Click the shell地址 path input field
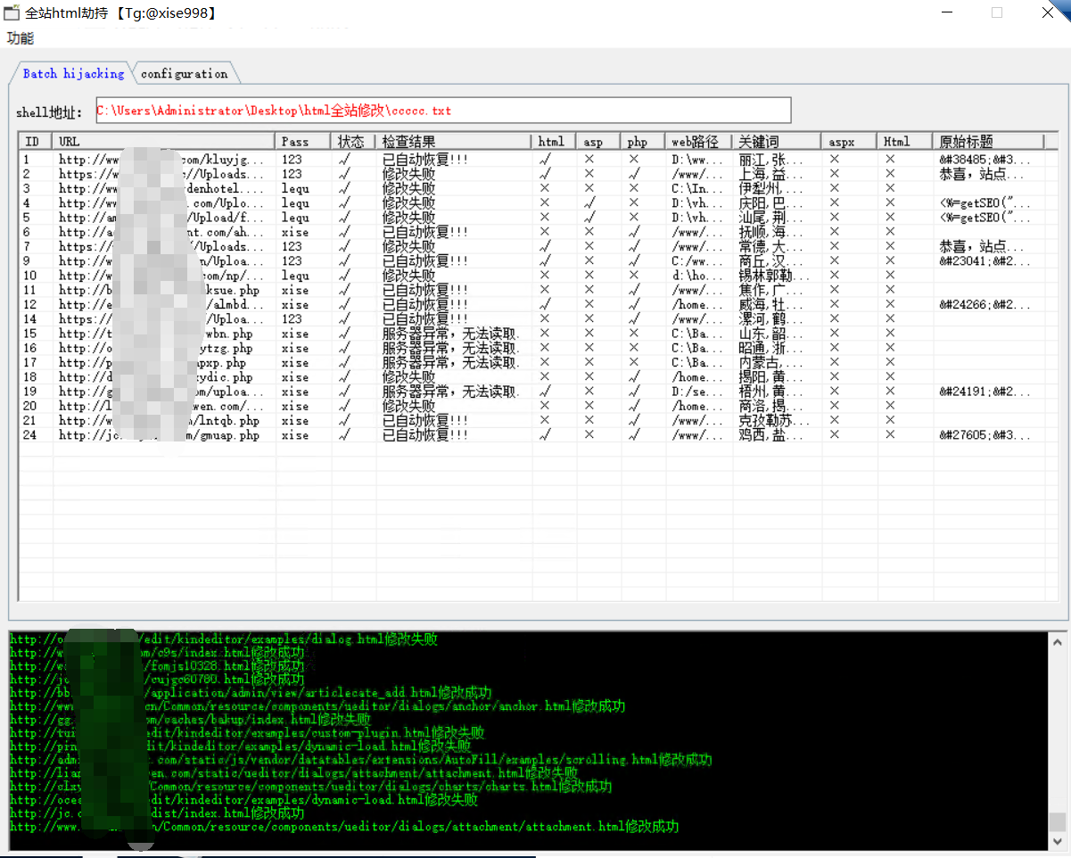This screenshot has height=858, width=1071. click(x=441, y=111)
